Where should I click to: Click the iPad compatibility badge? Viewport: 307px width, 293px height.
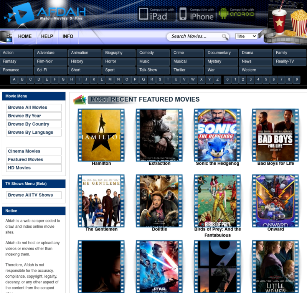click(x=157, y=14)
